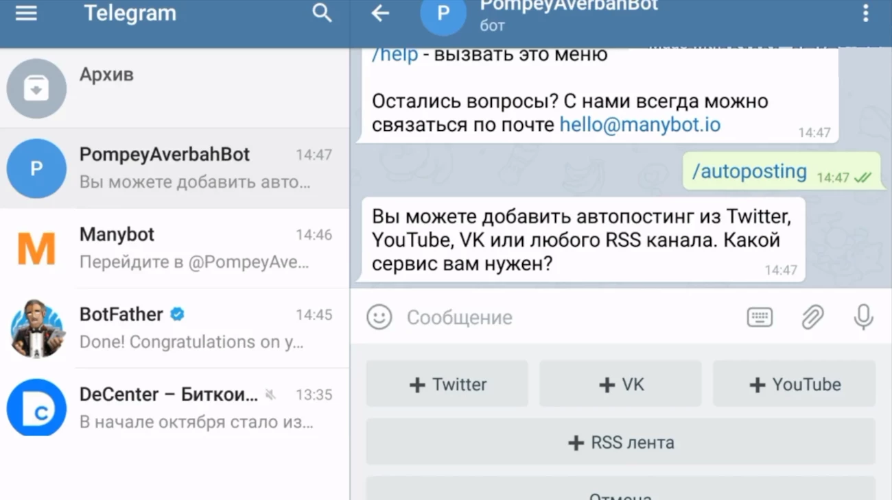Open PompeyAverbanBot avatar in chat header
The image size is (892, 500).
point(443,12)
